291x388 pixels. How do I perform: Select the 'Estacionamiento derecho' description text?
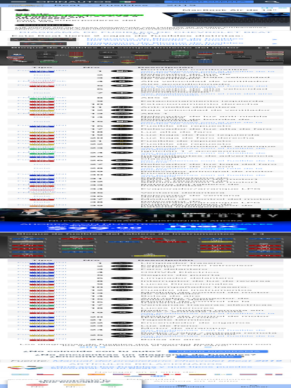pos(199,104)
